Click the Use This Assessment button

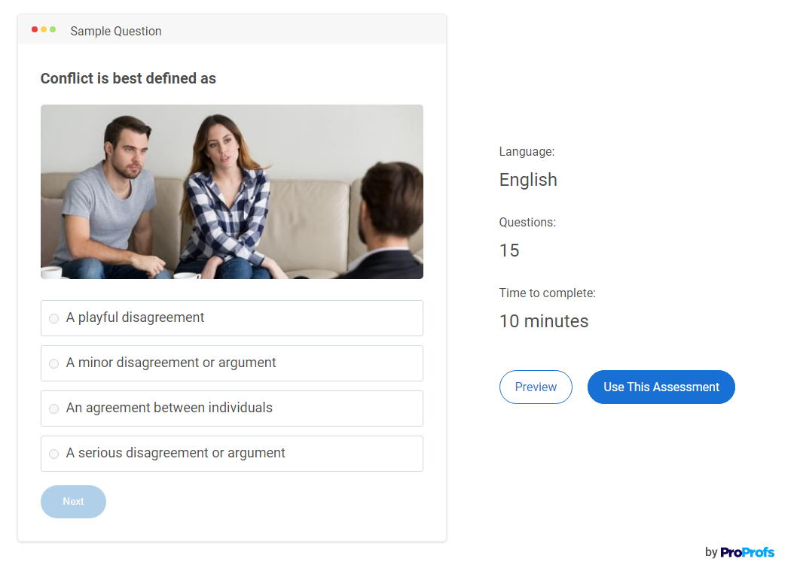[x=661, y=387]
